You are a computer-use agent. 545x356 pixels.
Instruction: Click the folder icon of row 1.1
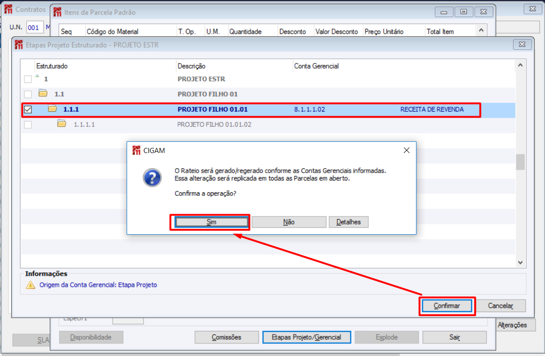[43, 93]
